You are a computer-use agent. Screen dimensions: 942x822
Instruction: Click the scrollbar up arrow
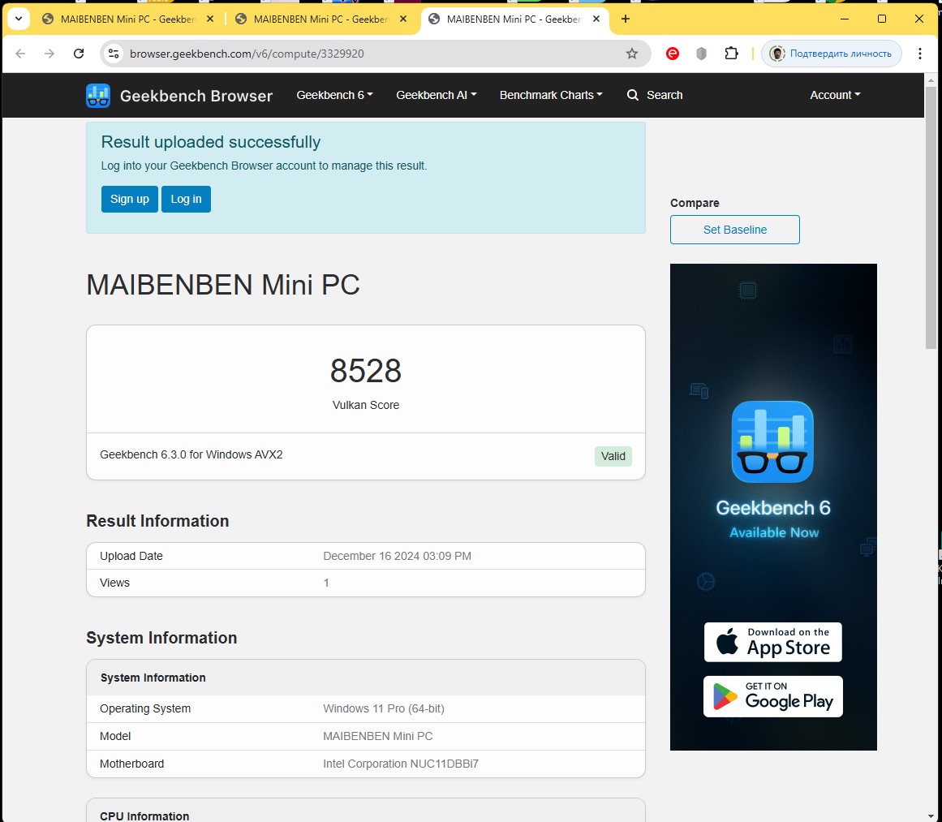931,80
